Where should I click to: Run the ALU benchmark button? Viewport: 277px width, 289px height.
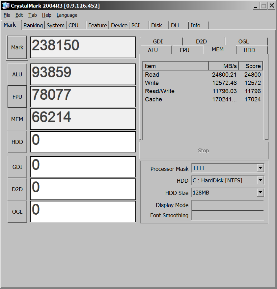click(17, 74)
